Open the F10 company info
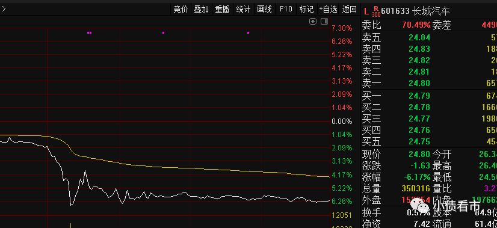This screenshot has width=497, height=228. click(286, 9)
